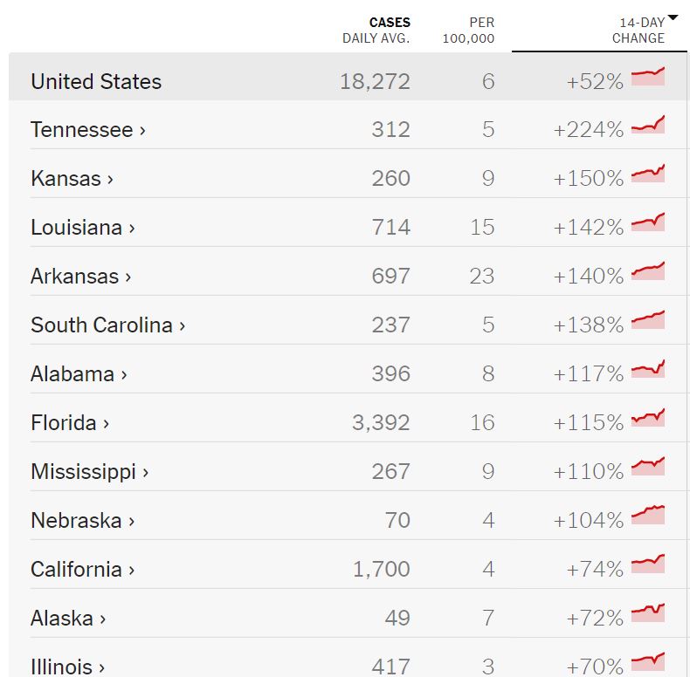Click Louisiana's red sparkline trend chart
This screenshot has width=690, height=677.
coord(648,222)
